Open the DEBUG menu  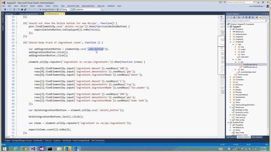[40, 6]
